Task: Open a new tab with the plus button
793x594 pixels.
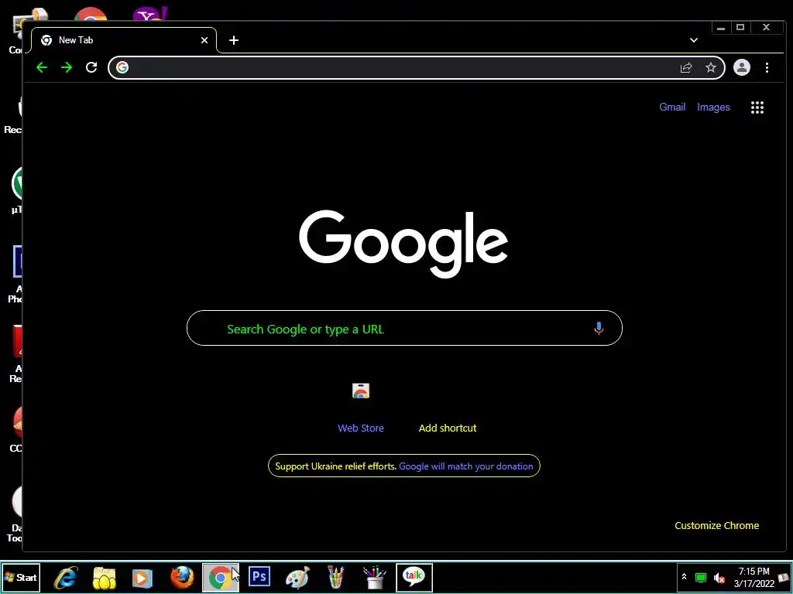Action: [234, 40]
